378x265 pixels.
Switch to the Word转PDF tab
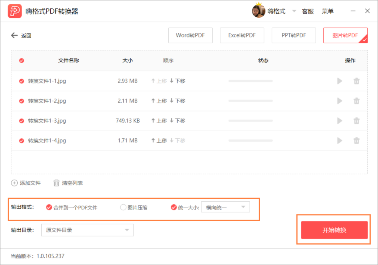[190, 35]
